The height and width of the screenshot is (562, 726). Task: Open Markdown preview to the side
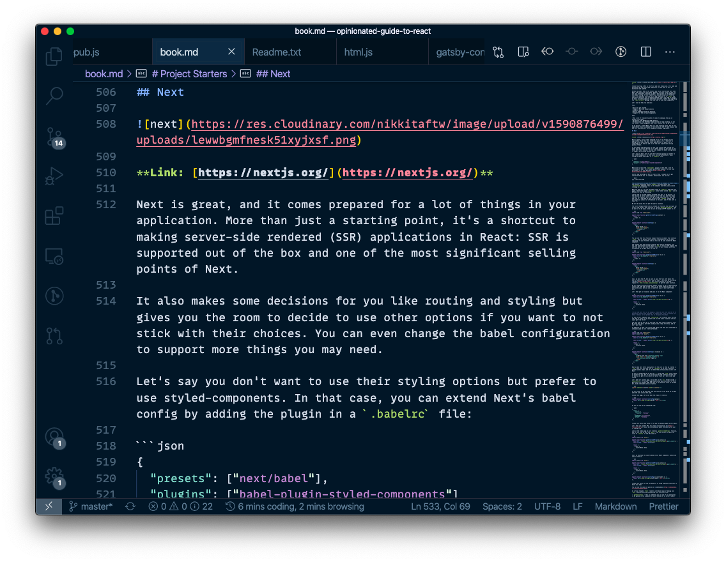523,52
